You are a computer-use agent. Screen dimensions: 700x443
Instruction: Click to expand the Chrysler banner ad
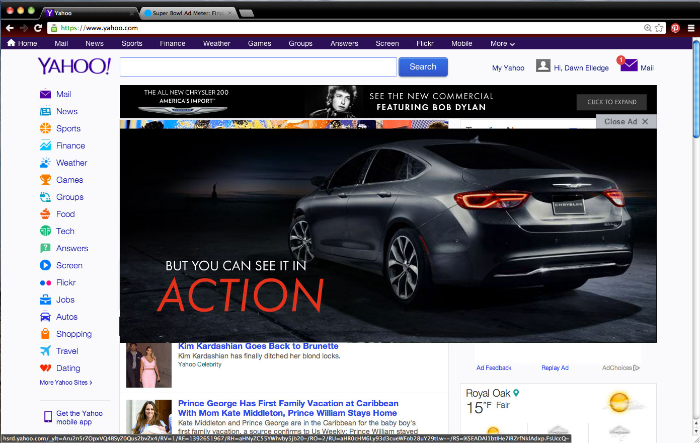(x=611, y=102)
